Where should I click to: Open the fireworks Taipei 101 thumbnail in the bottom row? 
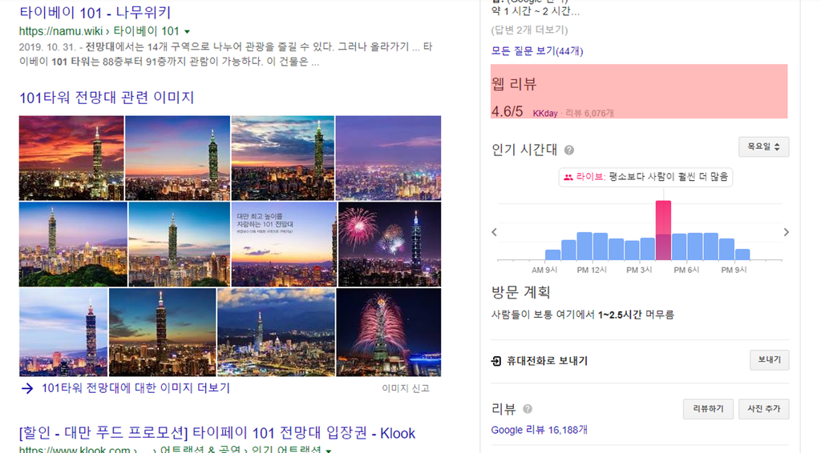click(x=389, y=332)
